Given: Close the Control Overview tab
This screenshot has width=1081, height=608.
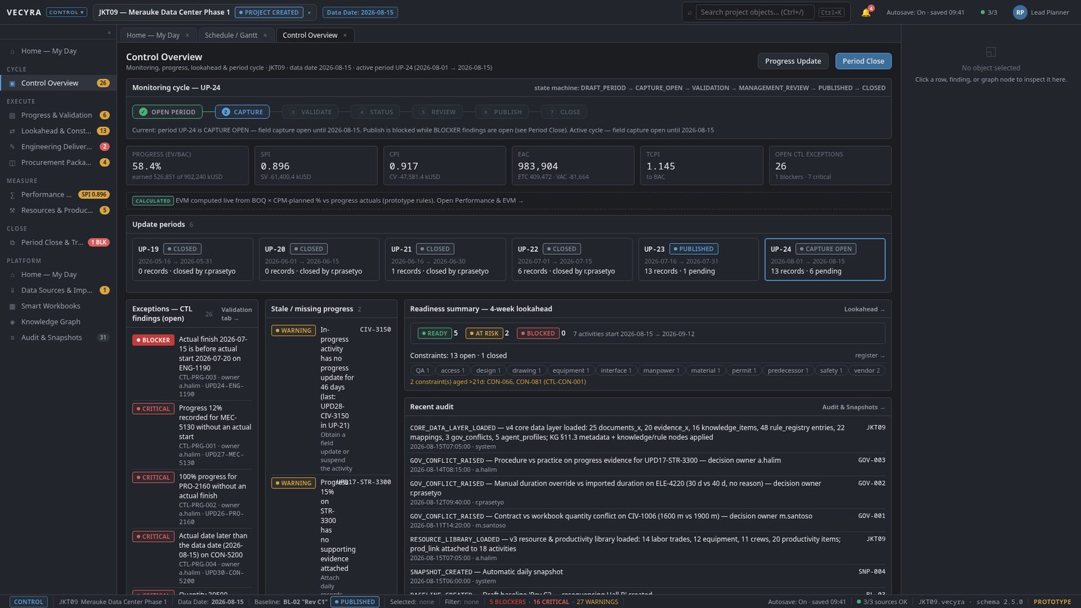Looking at the screenshot, I should pos(345,35).
